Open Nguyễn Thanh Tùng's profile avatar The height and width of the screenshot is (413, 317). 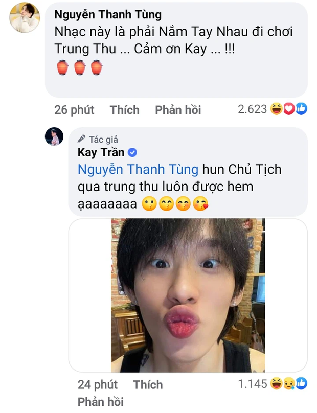point(25,18)
